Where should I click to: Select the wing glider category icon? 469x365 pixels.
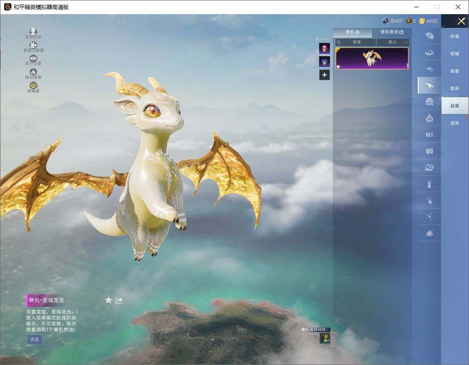click(x=430, y=53)
